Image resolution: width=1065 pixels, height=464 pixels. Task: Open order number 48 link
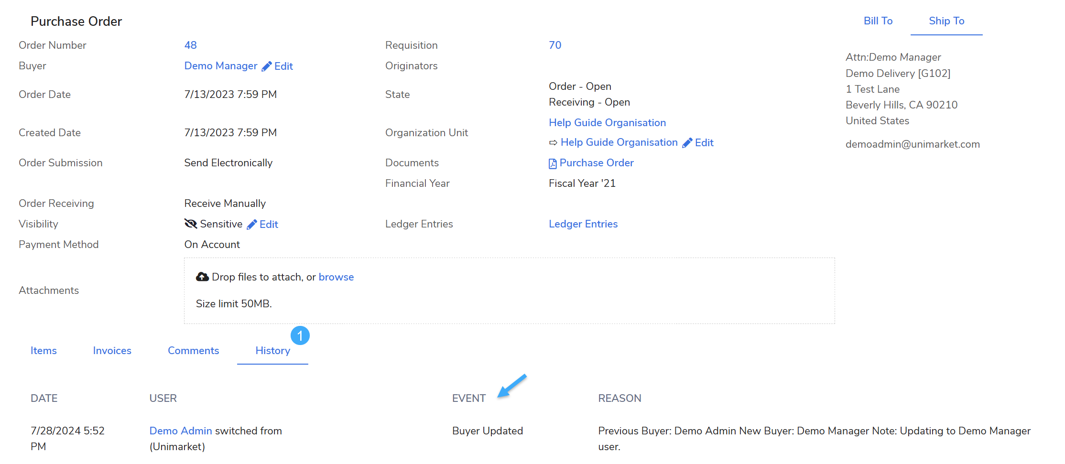click(x=190, y=45)
